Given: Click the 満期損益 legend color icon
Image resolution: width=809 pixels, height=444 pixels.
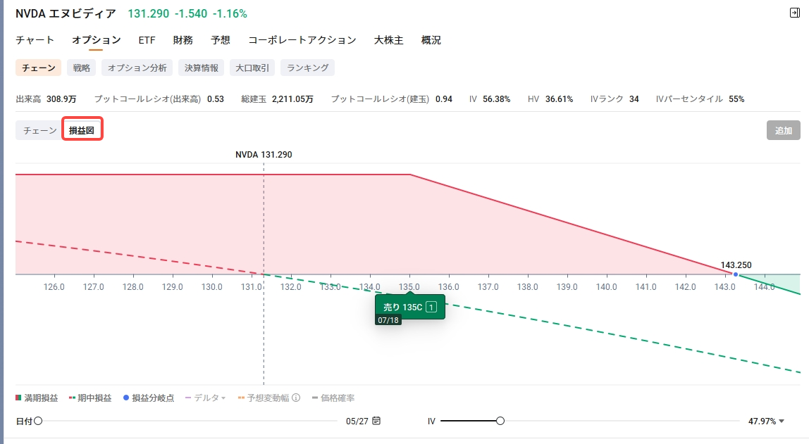Looking at the screenshot, I should tap(18, 398).
